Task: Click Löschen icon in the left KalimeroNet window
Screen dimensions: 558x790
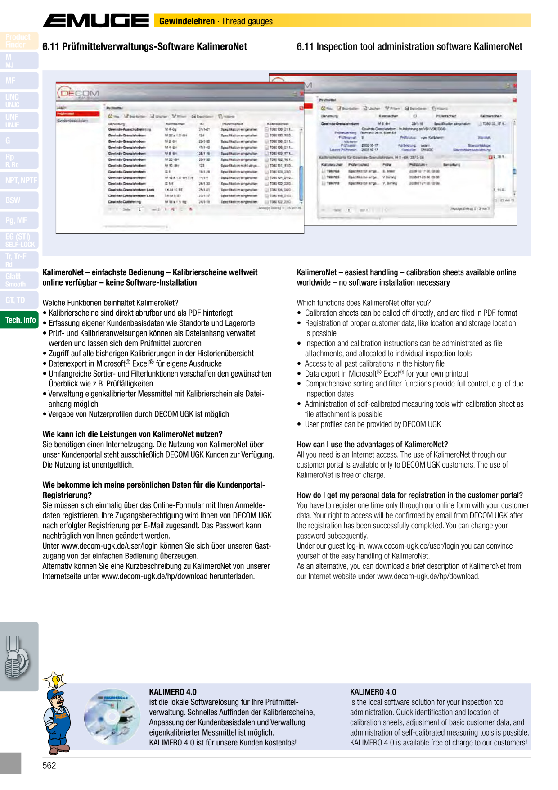Action: click(153, 117)
